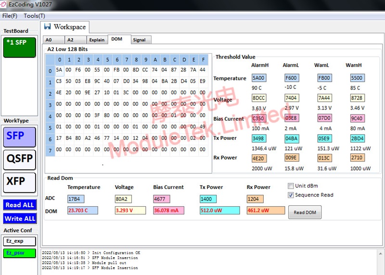Select Ez_psw active configuration
385x275 pixels.
click(20, 253)
